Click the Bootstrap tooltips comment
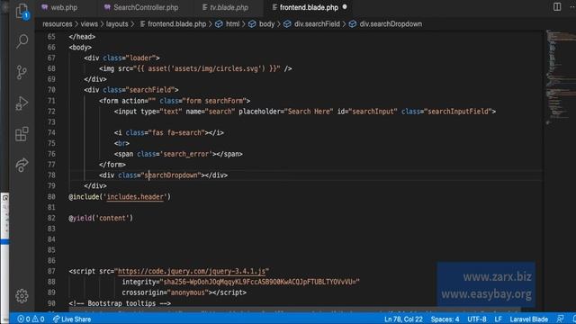576x324 pixels. tap(120, 303)
